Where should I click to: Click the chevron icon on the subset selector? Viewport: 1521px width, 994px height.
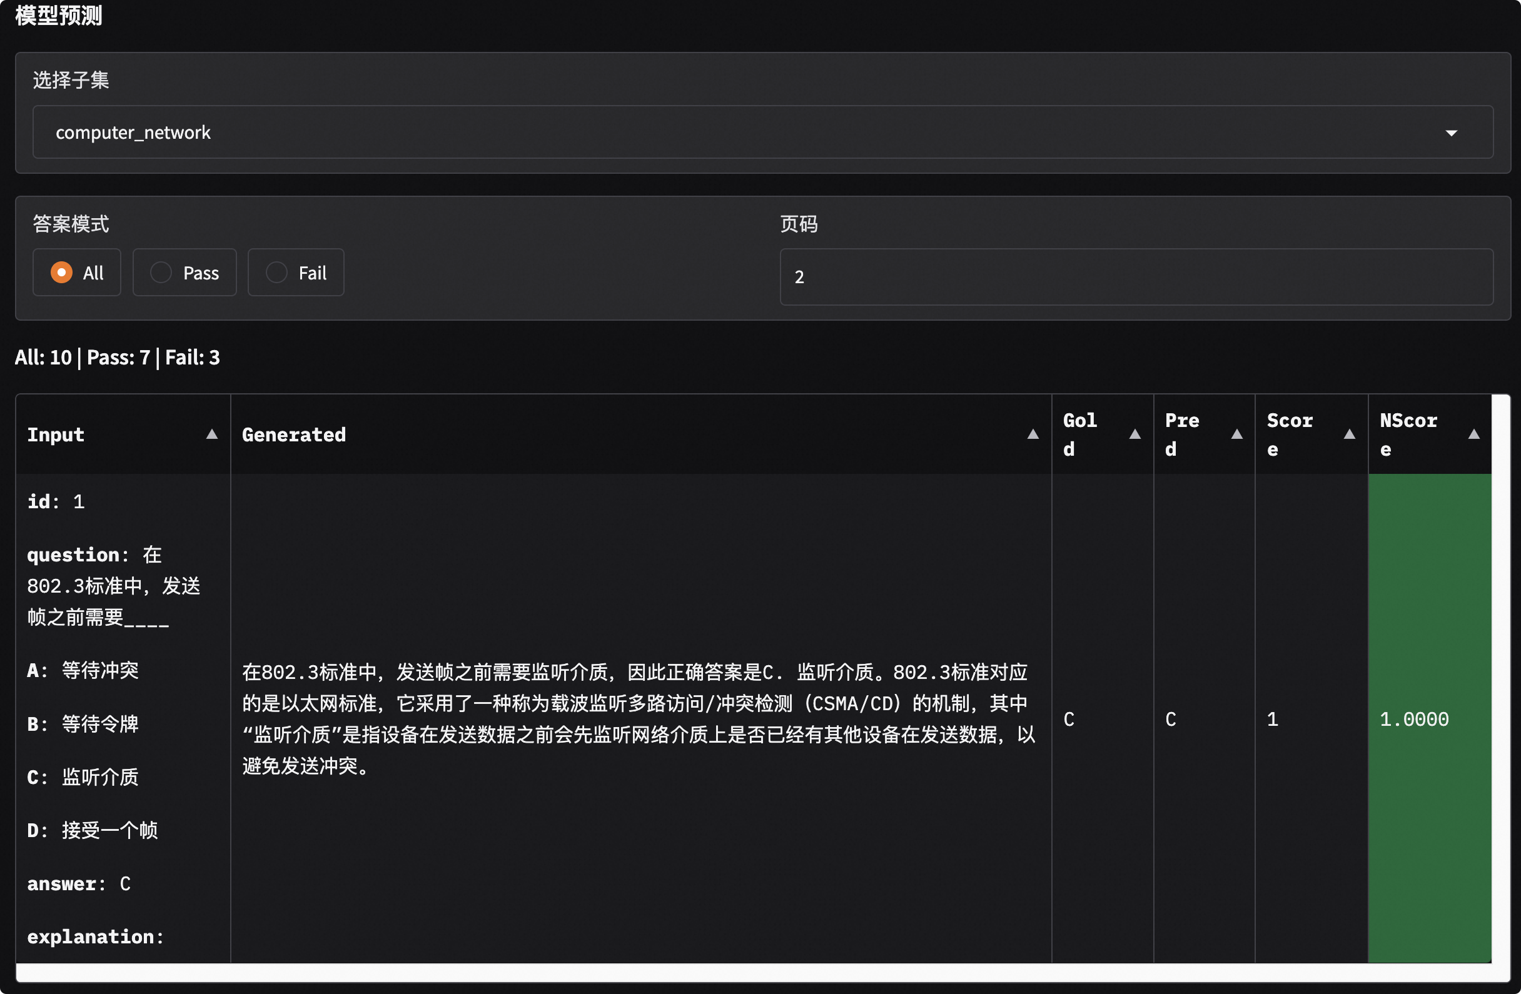pos(1453,133)
